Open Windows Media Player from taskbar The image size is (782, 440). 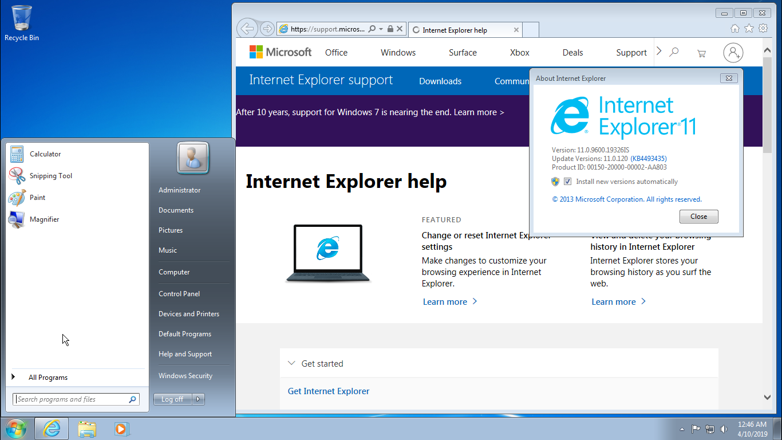click(121, 429)
